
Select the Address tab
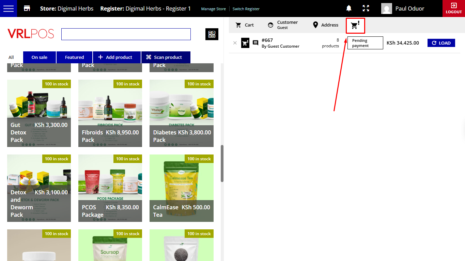pos(325,25)
